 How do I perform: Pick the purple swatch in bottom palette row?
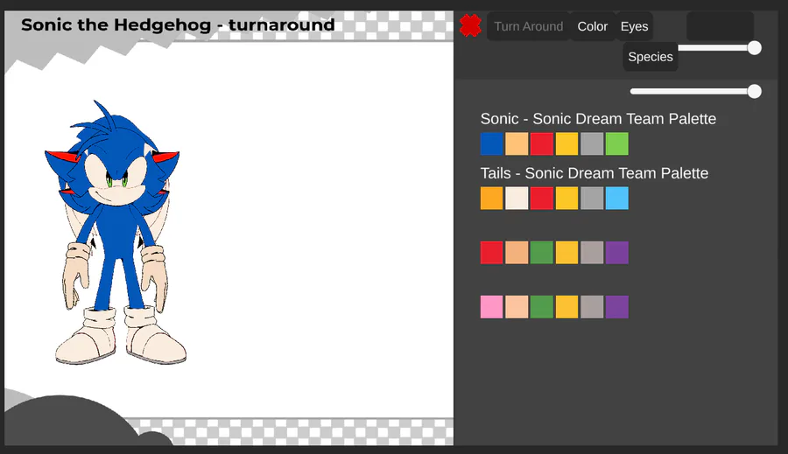click(x=617, y=307)
